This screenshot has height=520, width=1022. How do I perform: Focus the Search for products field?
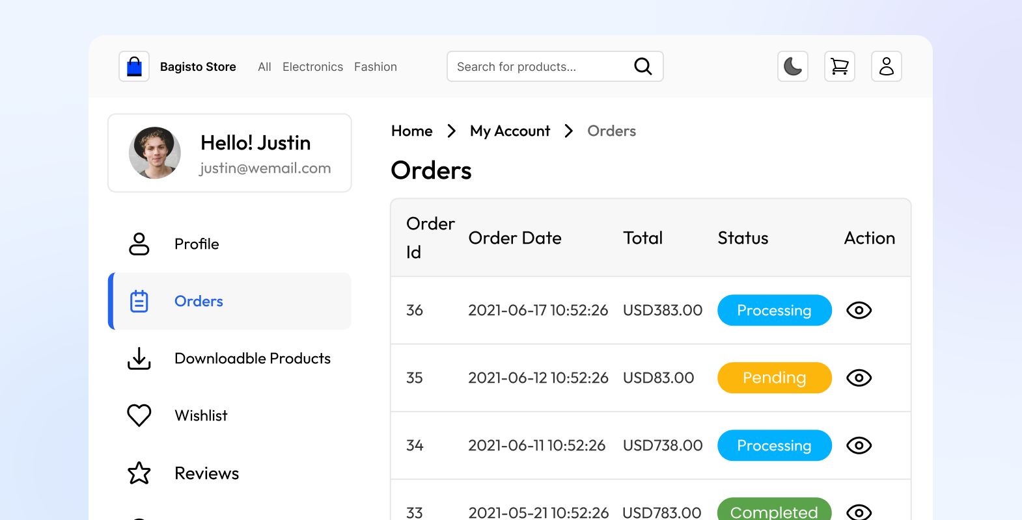[x=555, y=66]
